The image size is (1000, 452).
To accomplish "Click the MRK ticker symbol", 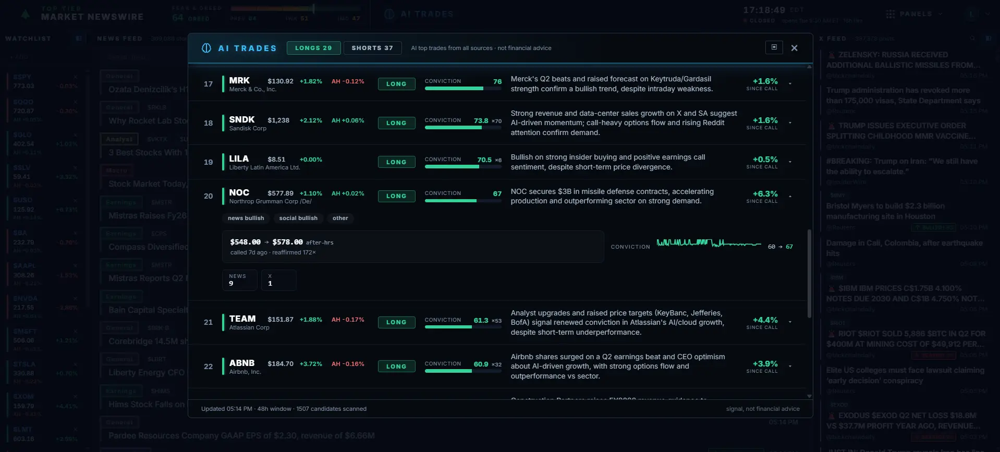I will [239, 81].
